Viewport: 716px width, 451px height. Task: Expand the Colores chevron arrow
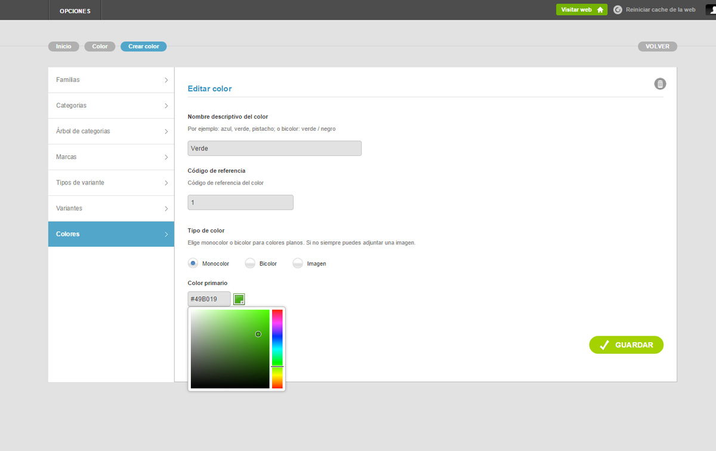pyautogui.click(x=166, y=234)
